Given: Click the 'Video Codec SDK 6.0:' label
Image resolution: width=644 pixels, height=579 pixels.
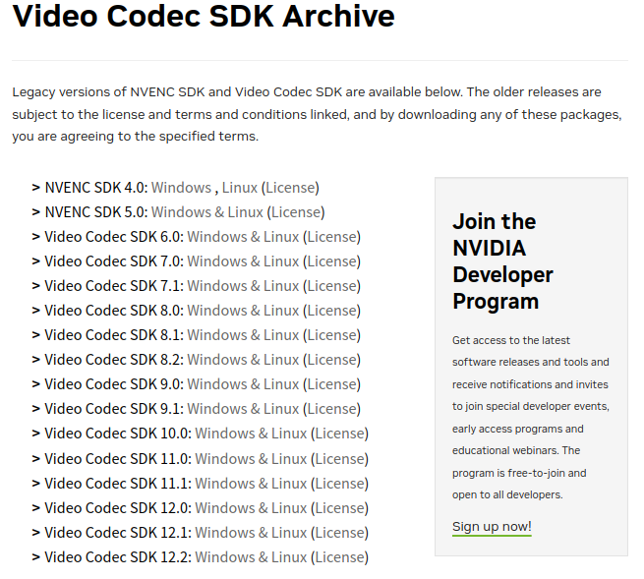Looking at the screenshot, I should [114, 237].
